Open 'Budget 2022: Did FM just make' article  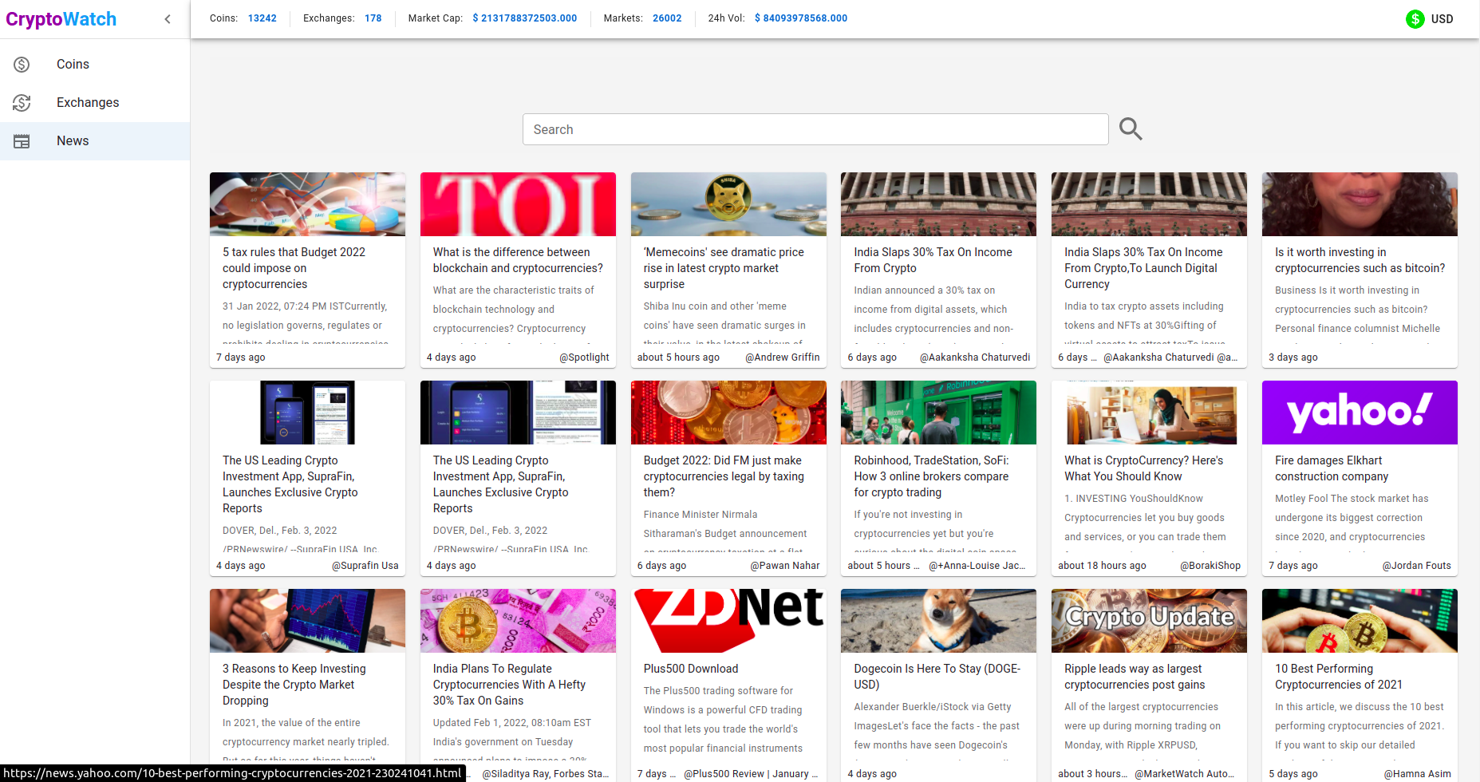pyautogui.click(x=724, y=476)
